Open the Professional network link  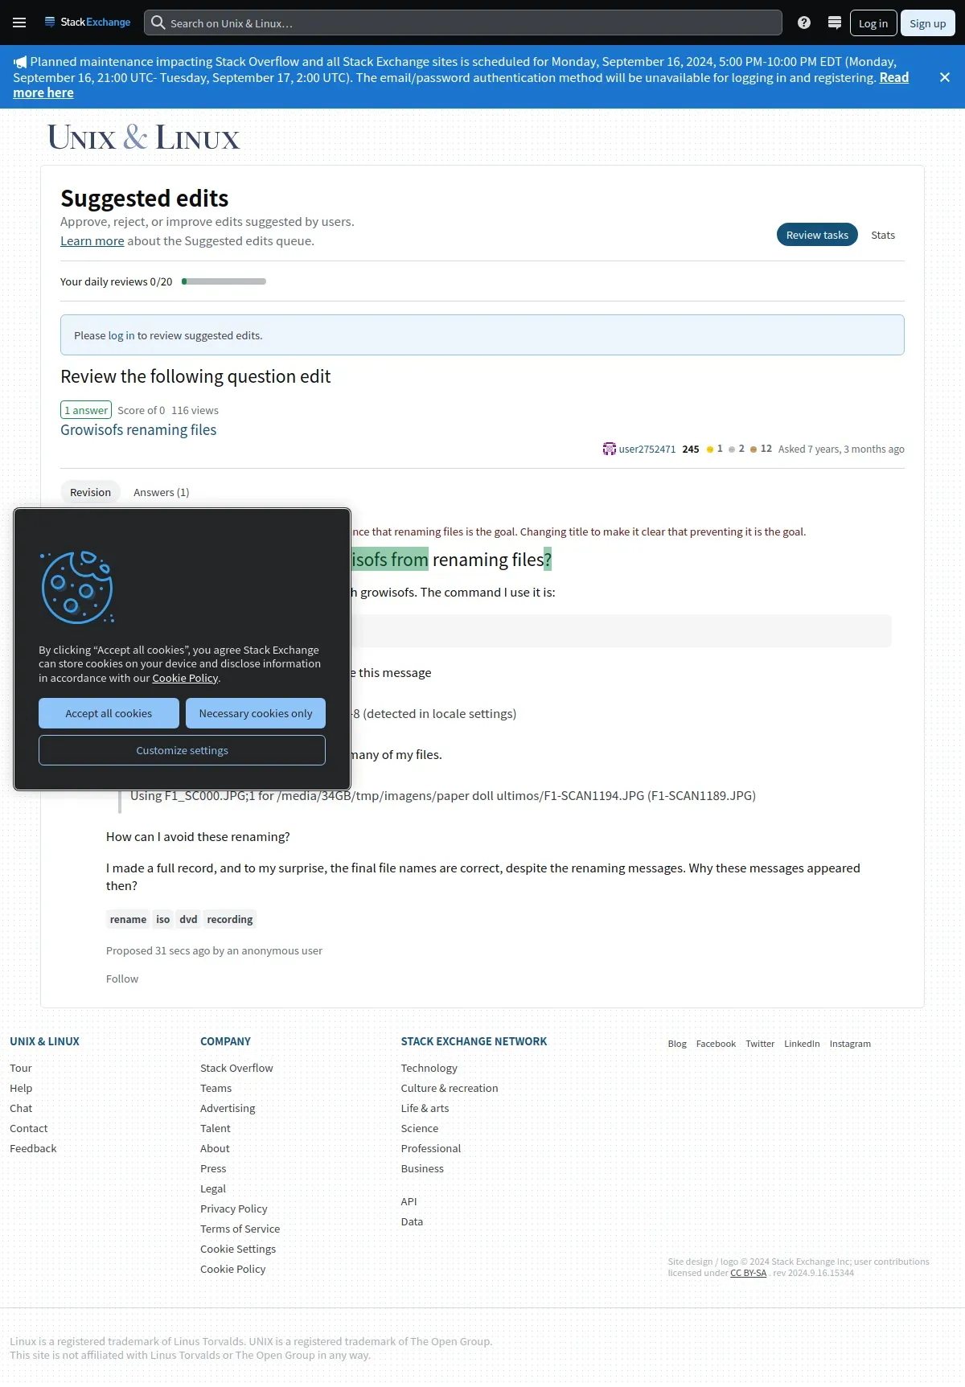pyautogui.click(x=431, y=1148)
